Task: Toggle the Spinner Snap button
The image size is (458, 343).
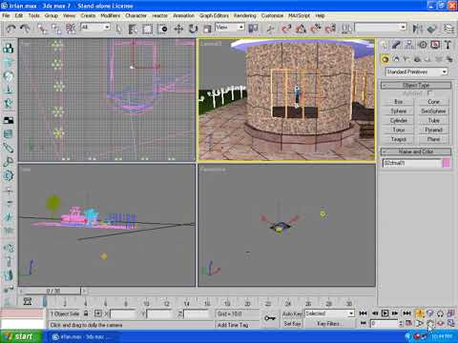Action: [x=330, y=30]
